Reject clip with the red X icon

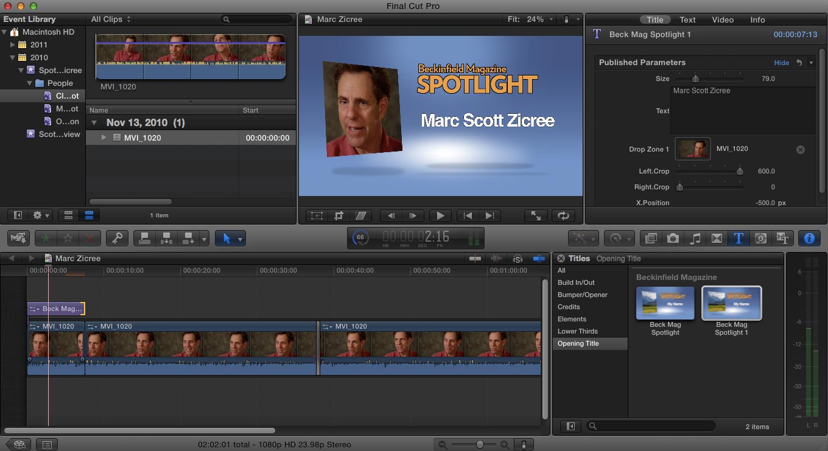90,238
